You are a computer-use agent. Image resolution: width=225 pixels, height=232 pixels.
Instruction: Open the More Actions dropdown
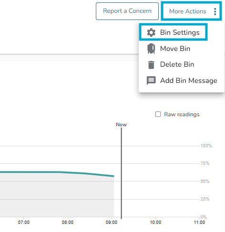click(x=191, y=11)
